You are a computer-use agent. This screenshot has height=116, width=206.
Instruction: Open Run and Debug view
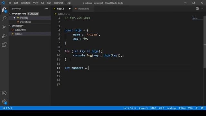(x=4, y=36)
